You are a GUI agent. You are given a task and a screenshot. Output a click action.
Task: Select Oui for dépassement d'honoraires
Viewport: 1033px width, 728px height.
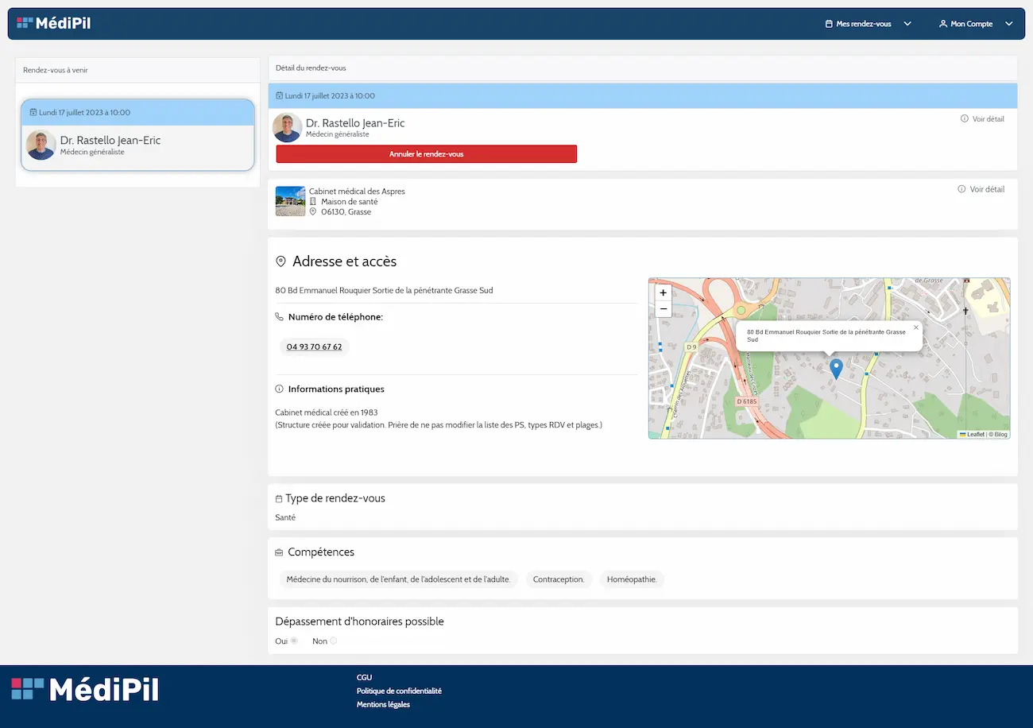coord(294,641)
